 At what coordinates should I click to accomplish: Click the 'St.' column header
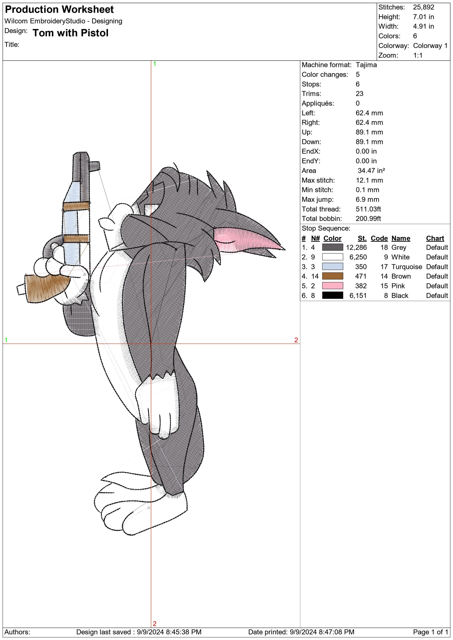point(362,238)
